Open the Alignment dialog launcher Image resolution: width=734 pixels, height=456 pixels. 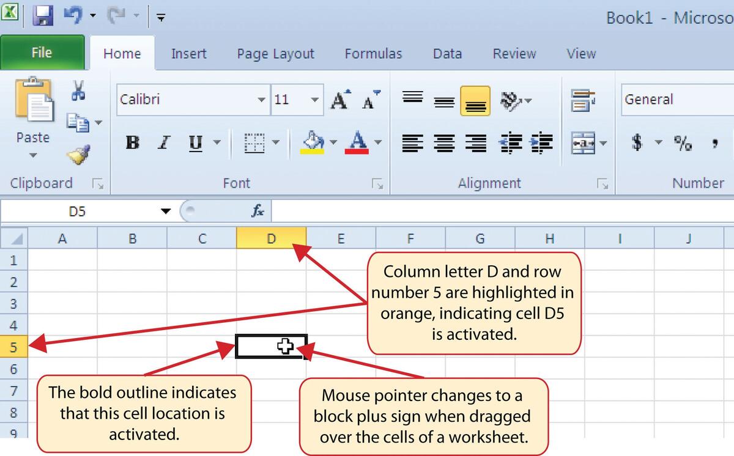(x=603, y=183)
